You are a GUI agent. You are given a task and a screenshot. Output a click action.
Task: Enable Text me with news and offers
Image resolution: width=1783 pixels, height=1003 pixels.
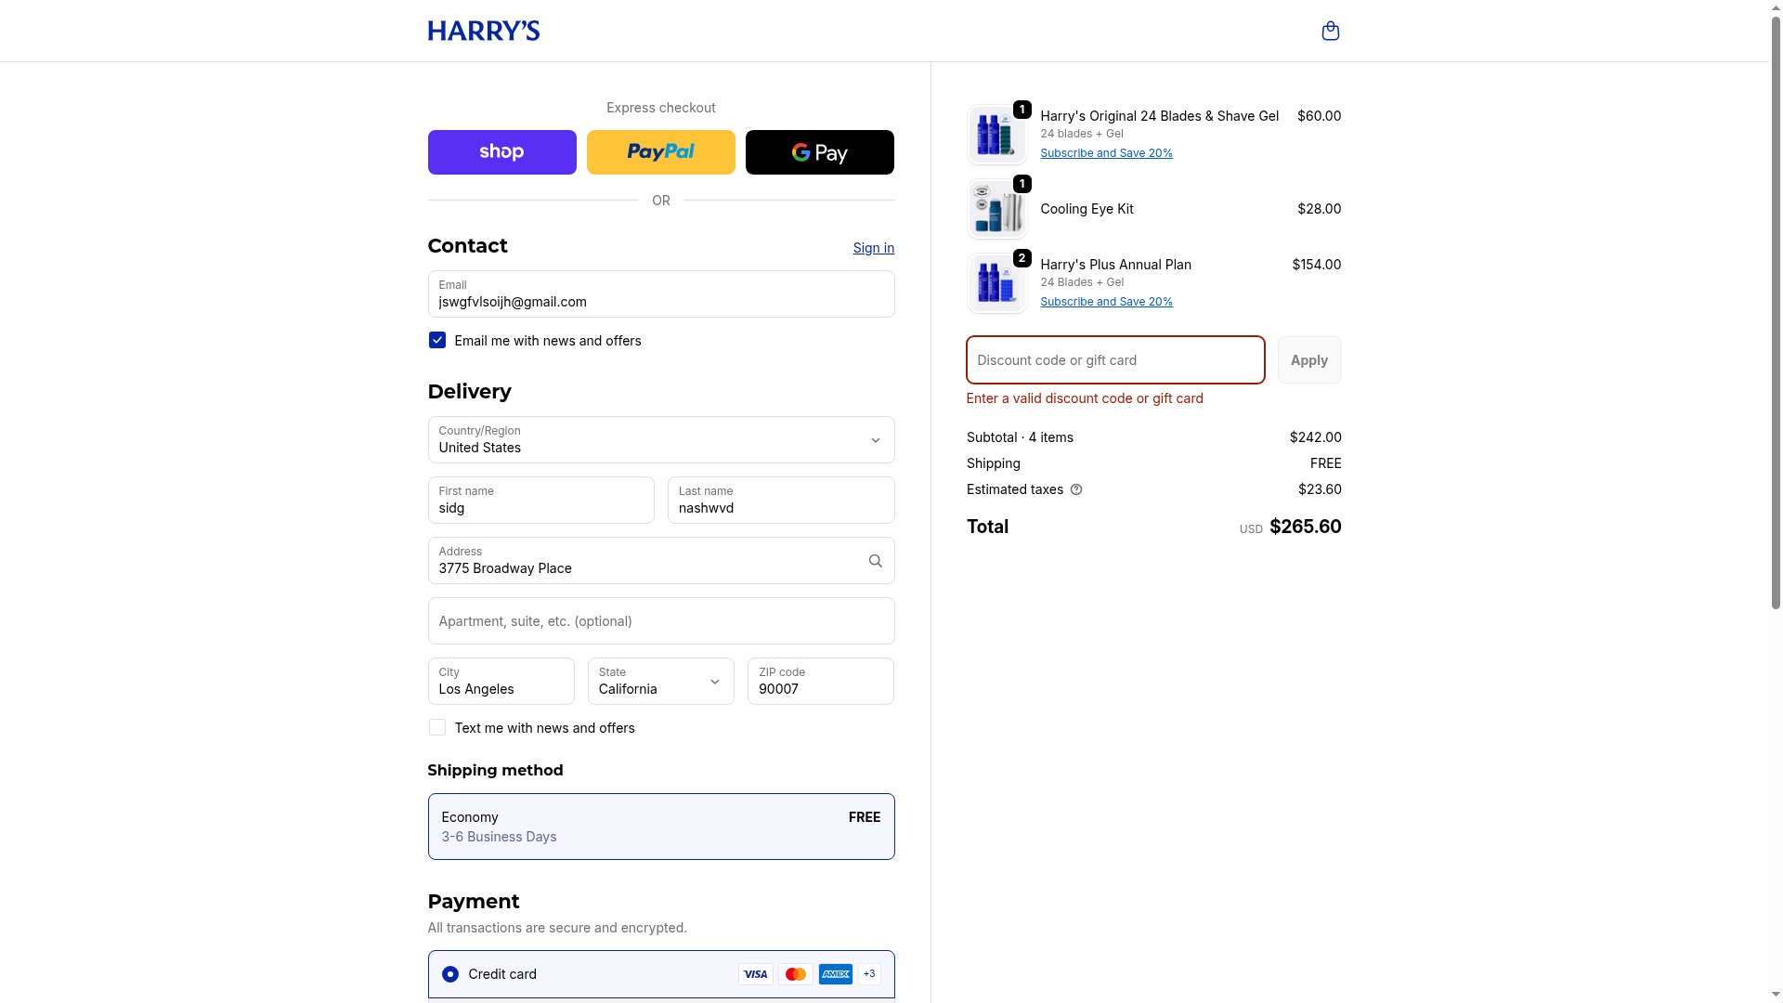(x=437, y=728)
